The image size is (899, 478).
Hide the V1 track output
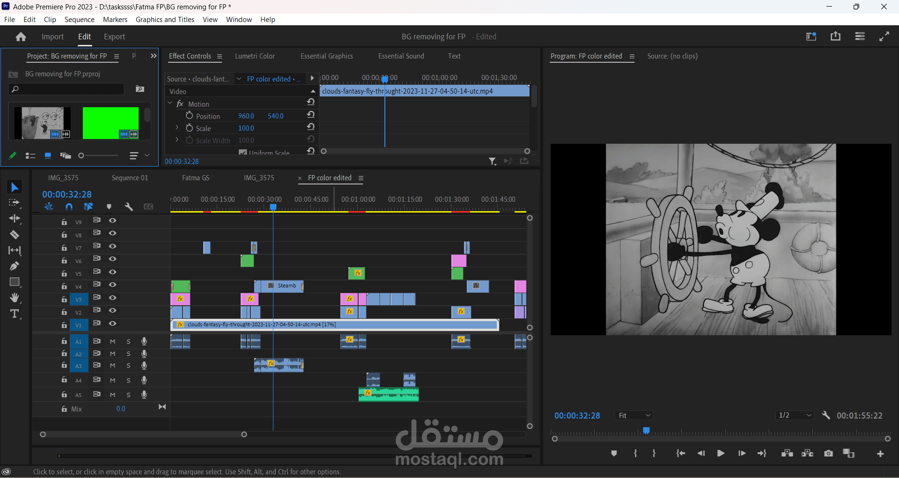tap(112, 324)
